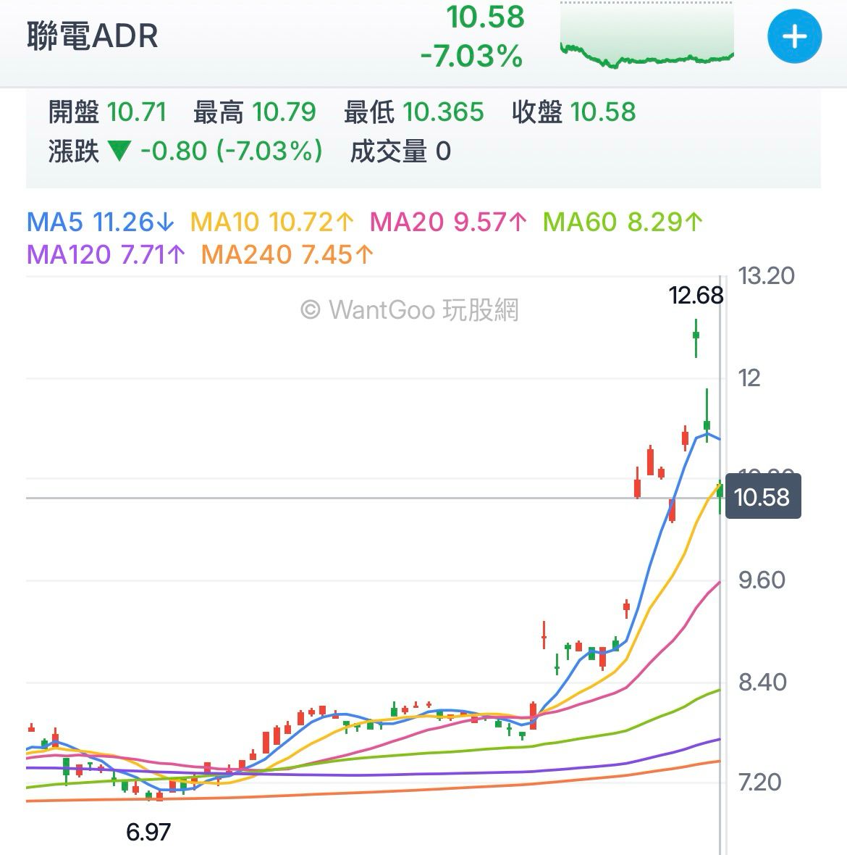Click the 最低 10.365 low value
The image size is (847, 855).
pos(413,112)
